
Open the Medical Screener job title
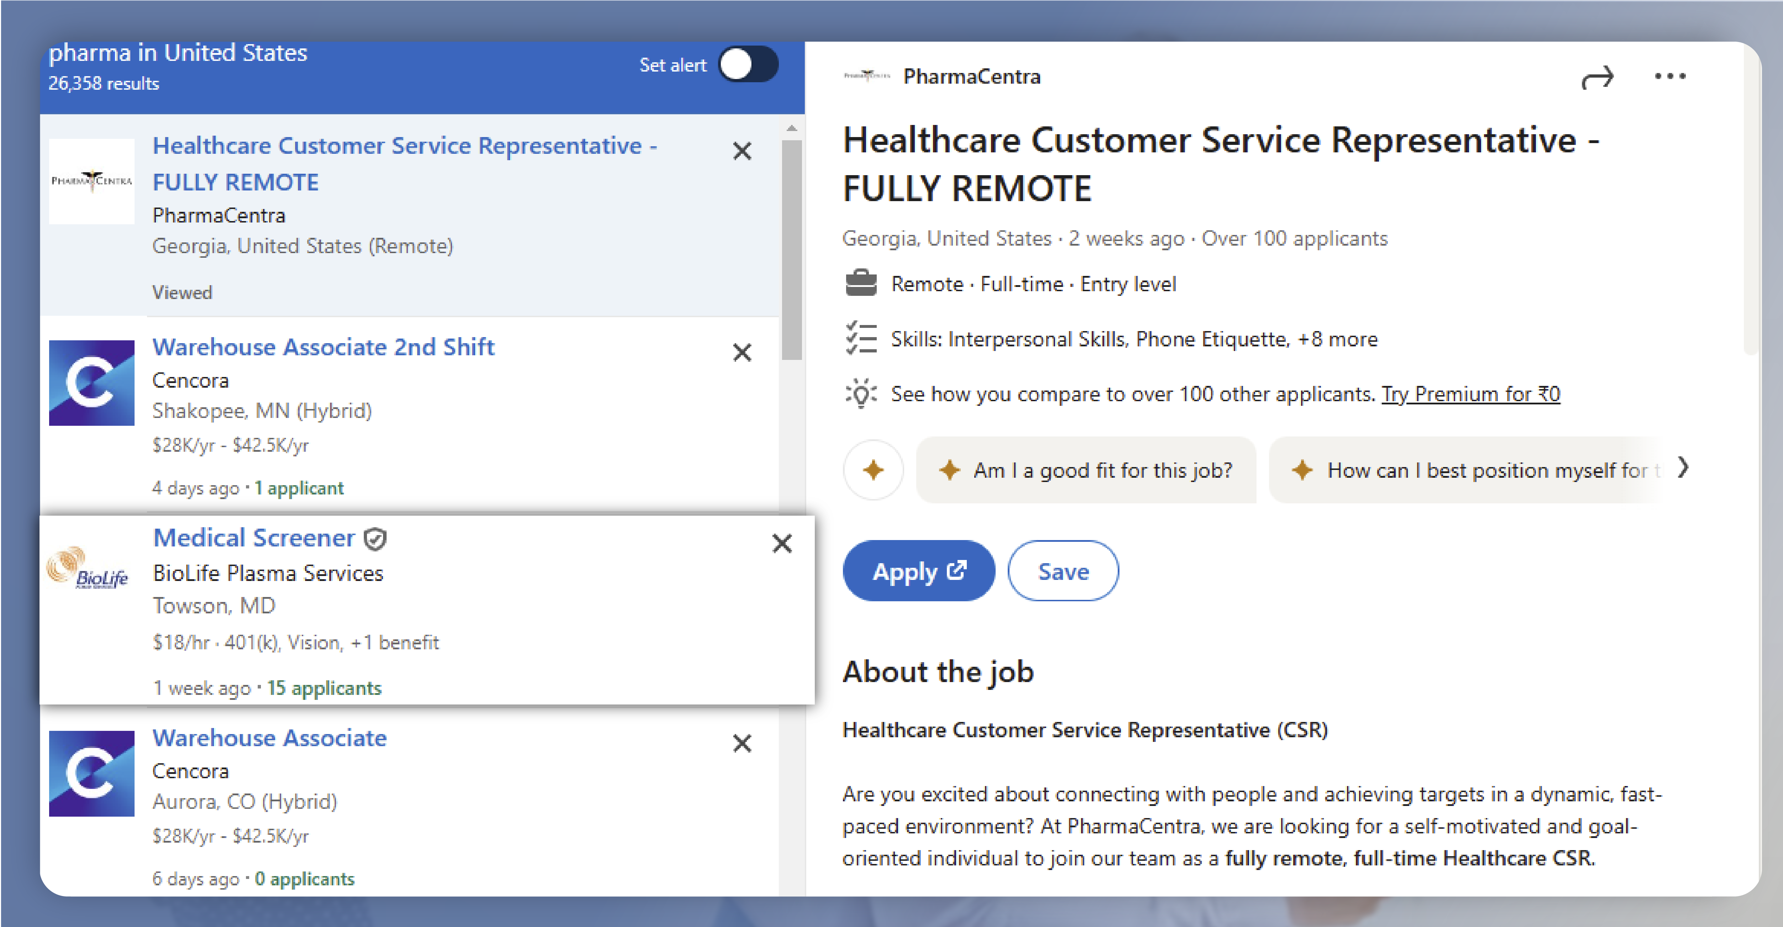253,538
